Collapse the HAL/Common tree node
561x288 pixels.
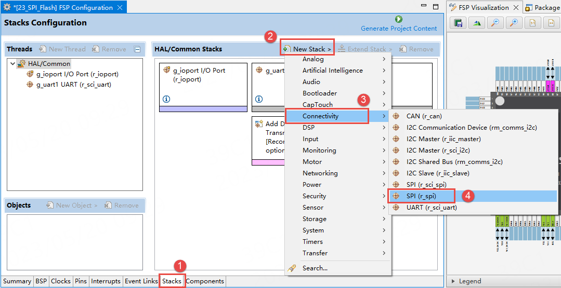[12, 63]
